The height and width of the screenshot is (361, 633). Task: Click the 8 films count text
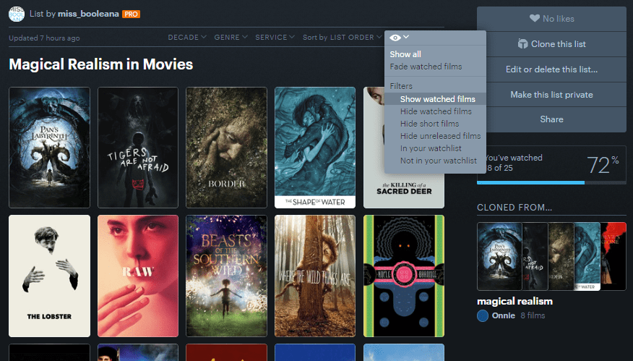533,315
